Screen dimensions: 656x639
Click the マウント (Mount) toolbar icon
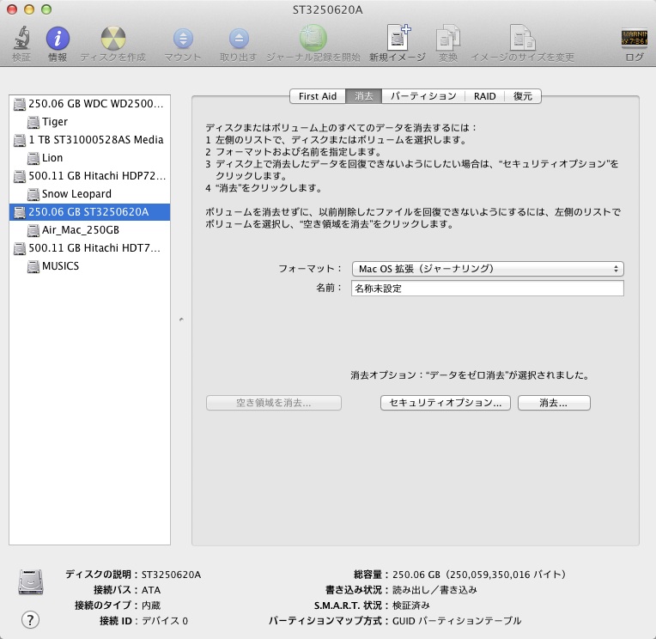[x=183, y=40]
